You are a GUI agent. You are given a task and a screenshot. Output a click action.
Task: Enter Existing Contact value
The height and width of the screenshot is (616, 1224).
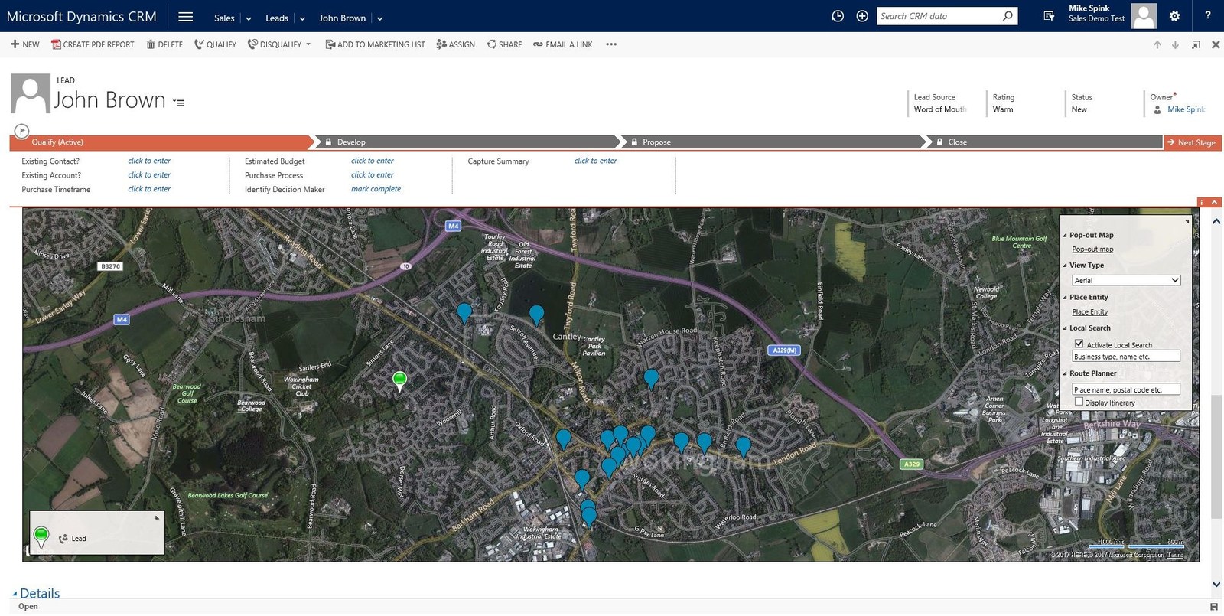pyautogui.click(x=149, y=161)
